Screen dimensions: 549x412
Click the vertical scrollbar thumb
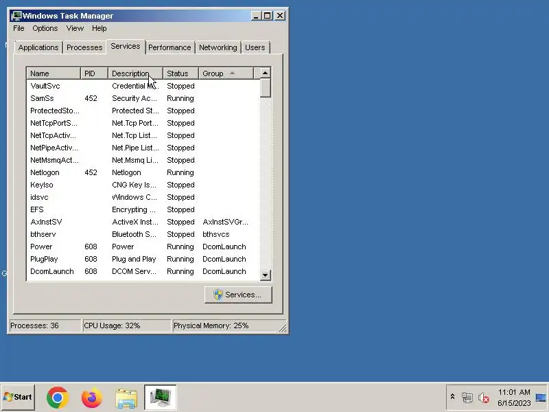266,88
